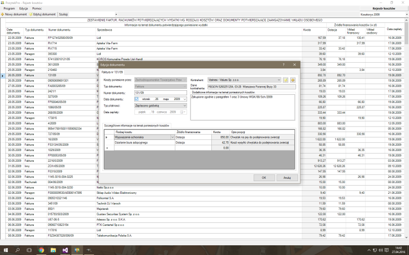The height and width of the screenshot is (255, 409).
Task: Open Visual Studio from the taskbar
Action: (x=66, y=250)
